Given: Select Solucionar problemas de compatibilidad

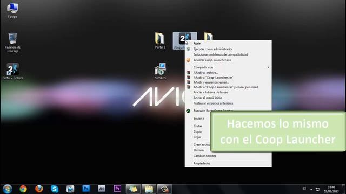Looking at the screenshot, I should pos(228,54).
